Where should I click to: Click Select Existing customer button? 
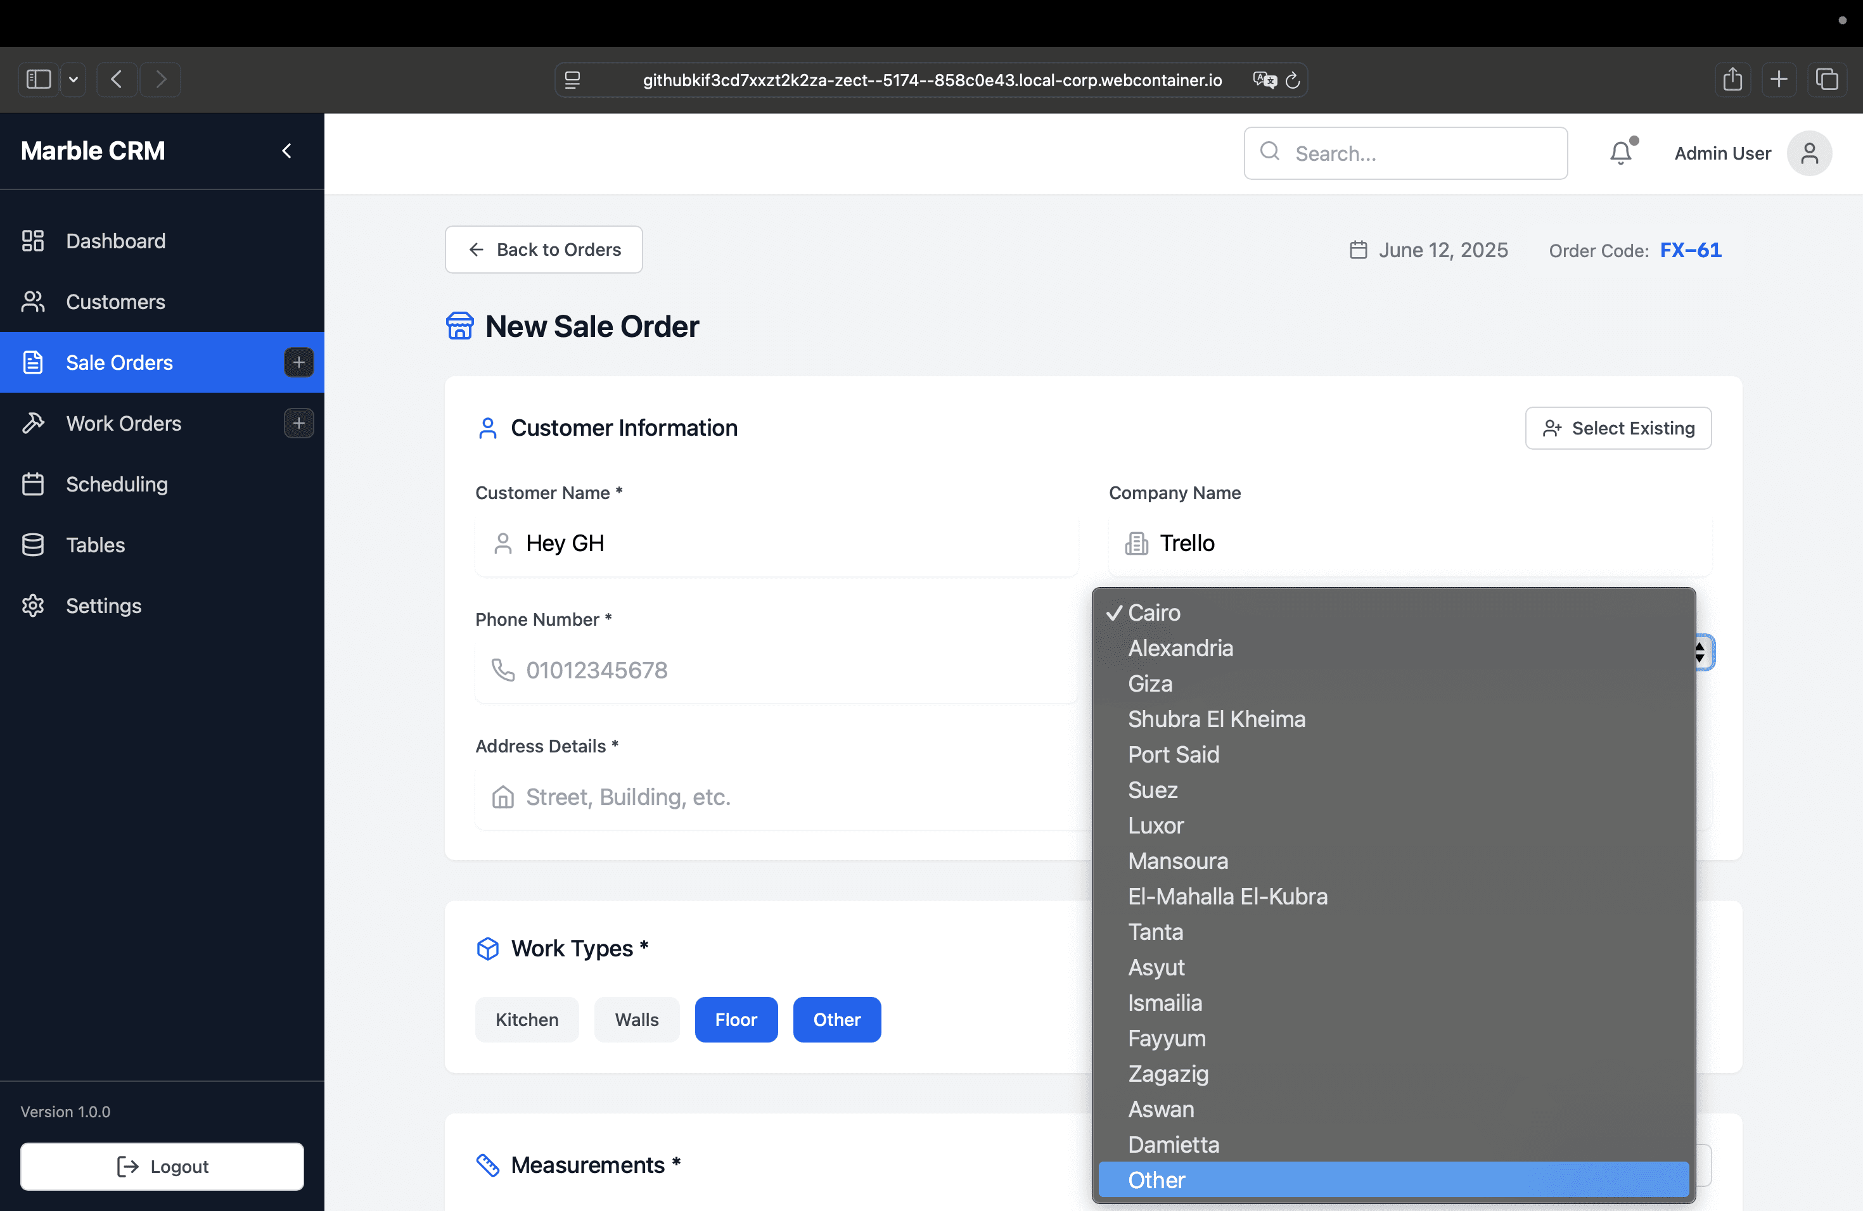coord(1618,428)
